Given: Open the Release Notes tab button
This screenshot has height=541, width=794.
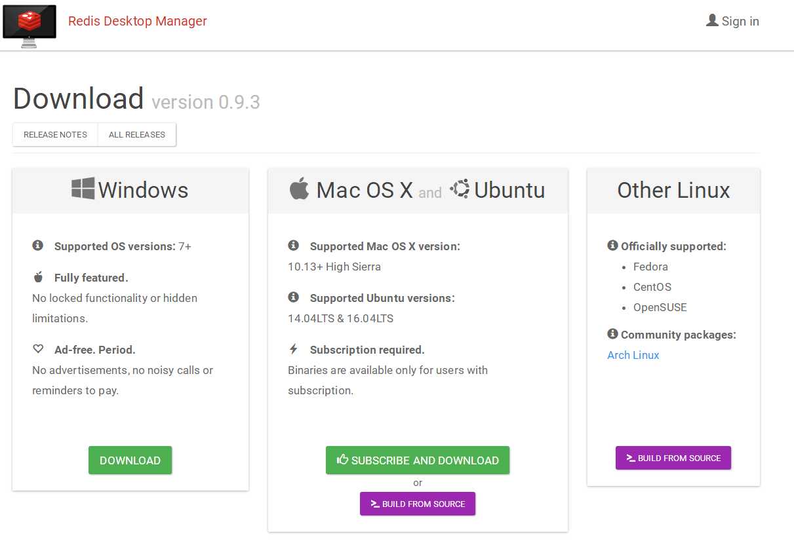Looking at the screenshot, I should coord(55,134).
